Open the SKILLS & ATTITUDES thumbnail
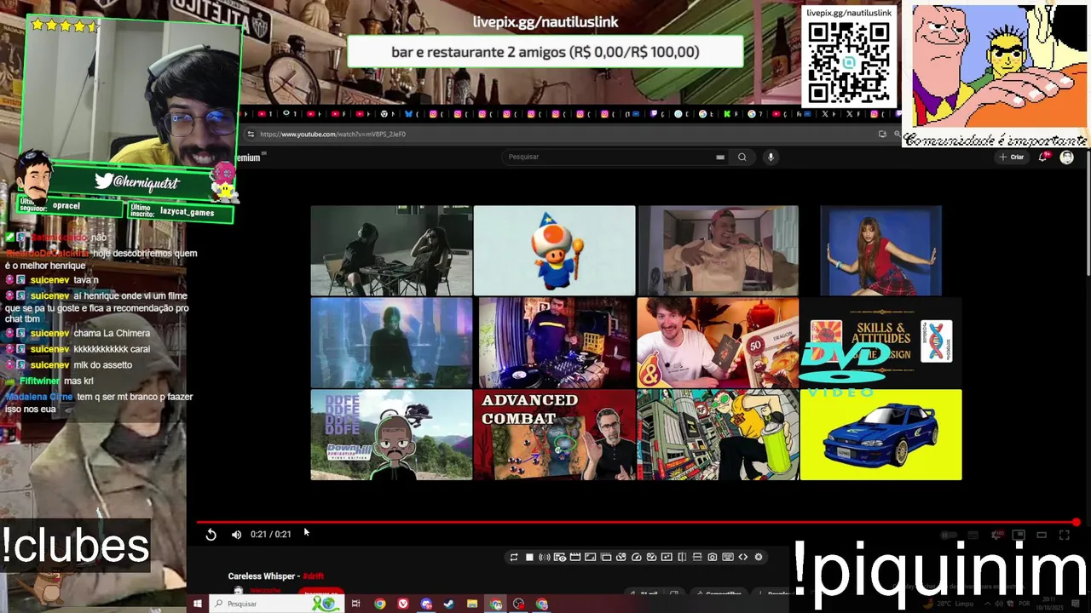The image size is (1091, 613). click(880, 342)
